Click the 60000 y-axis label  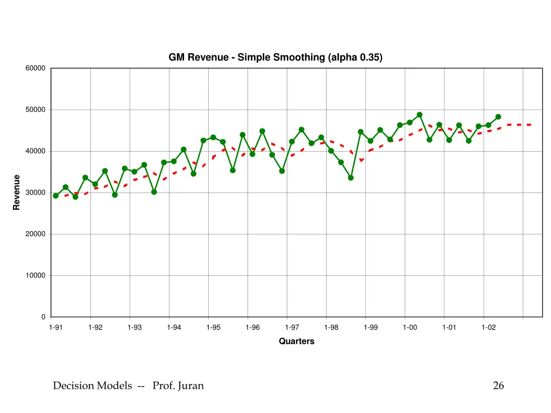click(x=36, y=68)
